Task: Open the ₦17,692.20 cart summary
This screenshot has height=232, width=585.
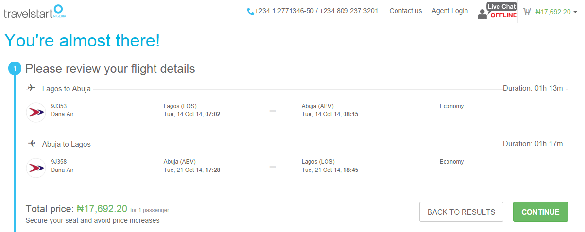Action: [x=553, y=12]
